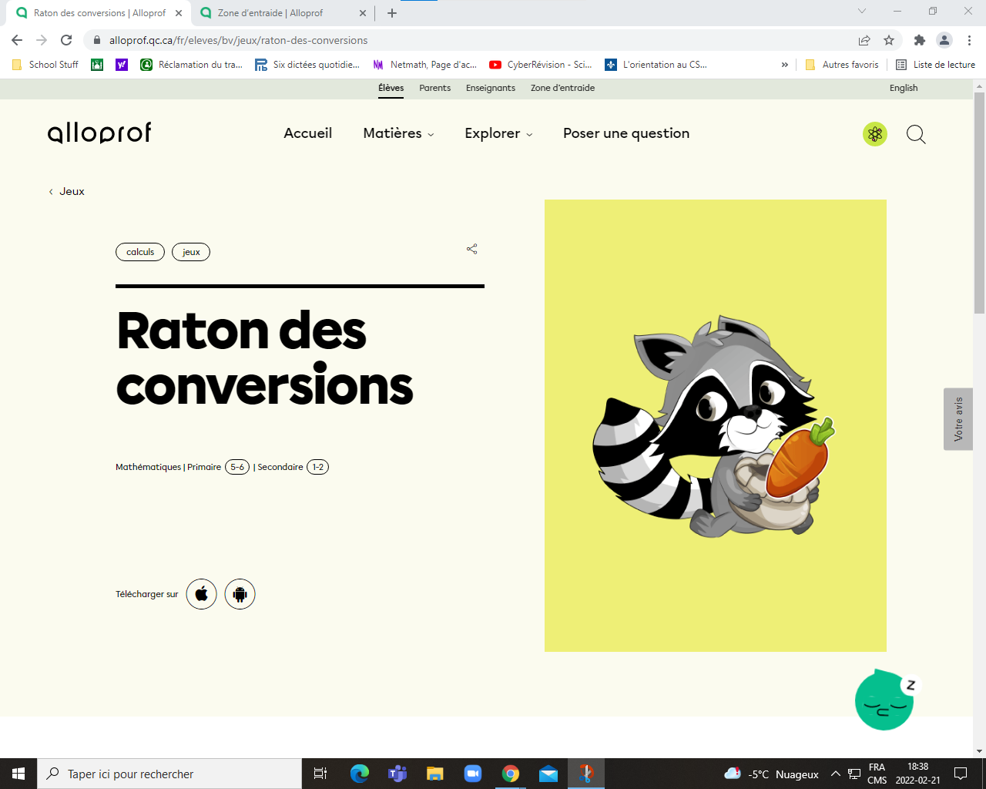Open the browser extensions puzzle icon

919,40
